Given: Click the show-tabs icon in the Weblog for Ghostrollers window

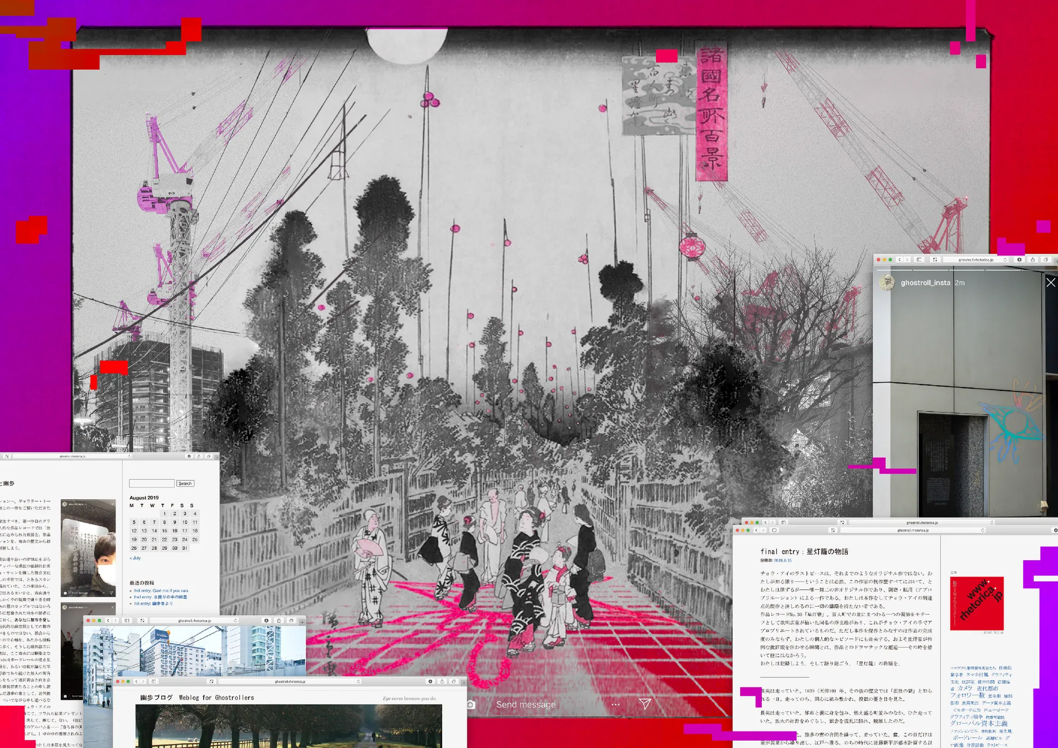Looking at the screenshot, I should point(453,681).
